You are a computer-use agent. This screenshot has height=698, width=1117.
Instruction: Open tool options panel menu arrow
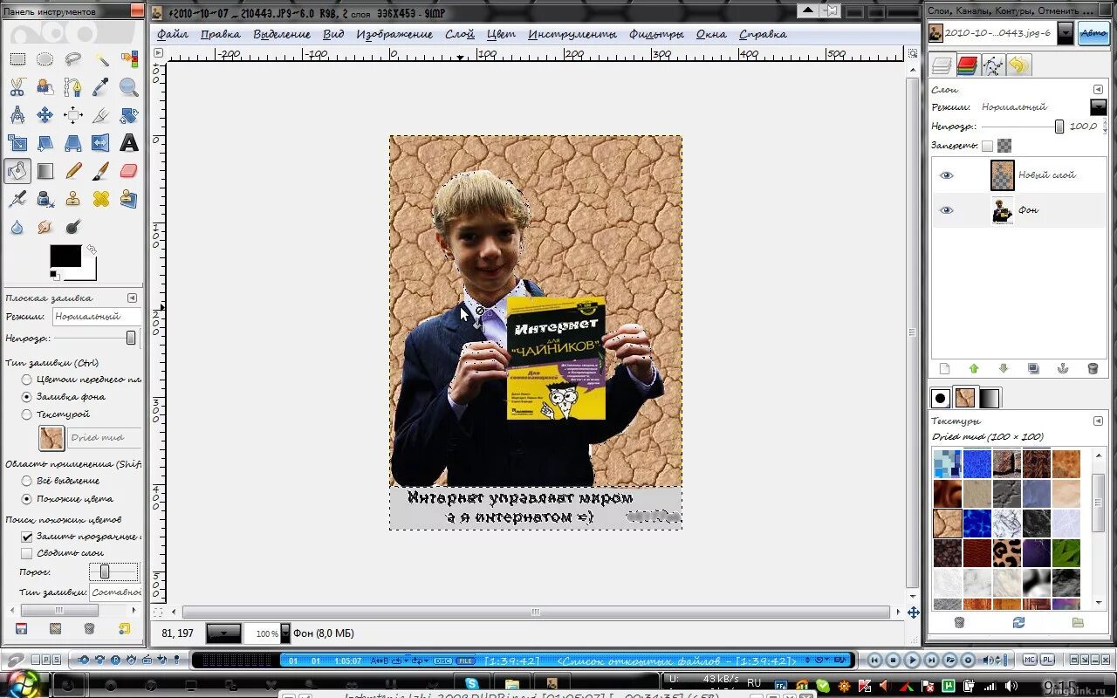(x=133, y=298)
